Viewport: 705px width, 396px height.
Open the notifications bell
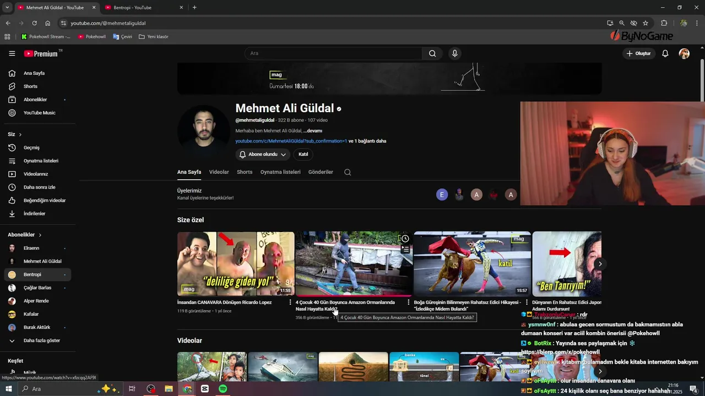click(x=665, y=53)
